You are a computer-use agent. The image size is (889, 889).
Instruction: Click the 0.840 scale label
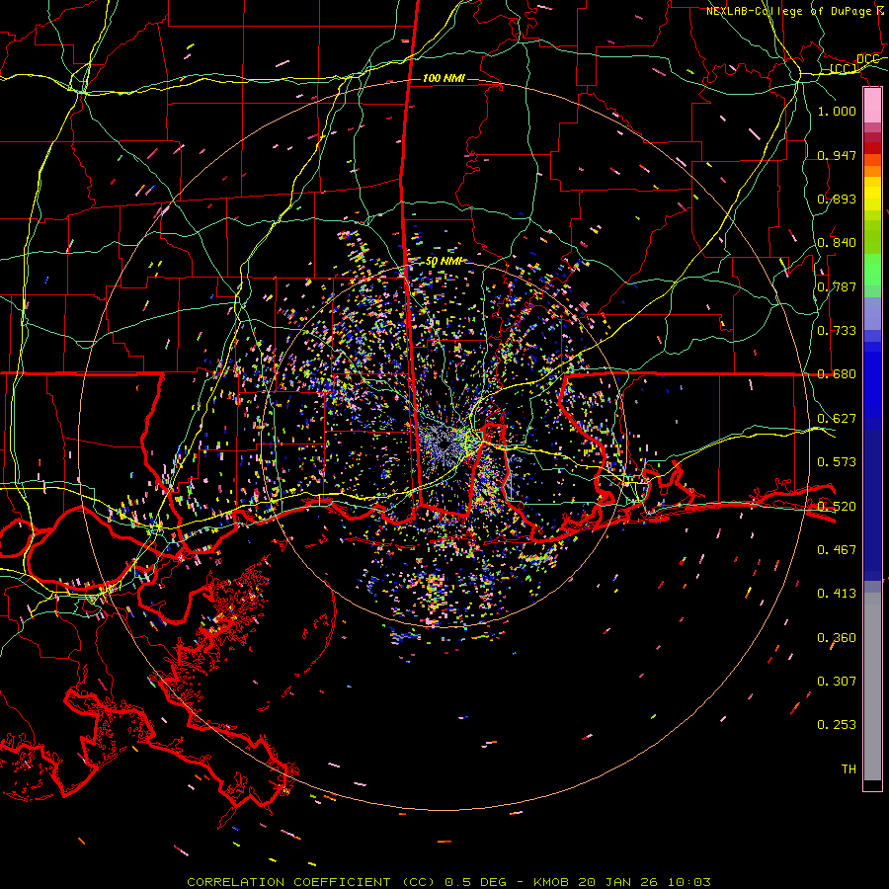click(837, 243)
